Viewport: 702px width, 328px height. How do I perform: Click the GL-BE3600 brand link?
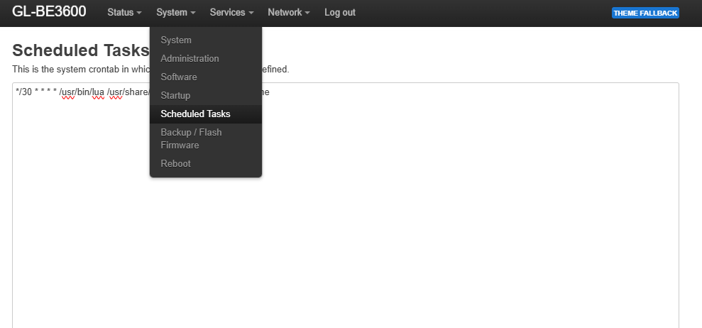pos(49,12)
